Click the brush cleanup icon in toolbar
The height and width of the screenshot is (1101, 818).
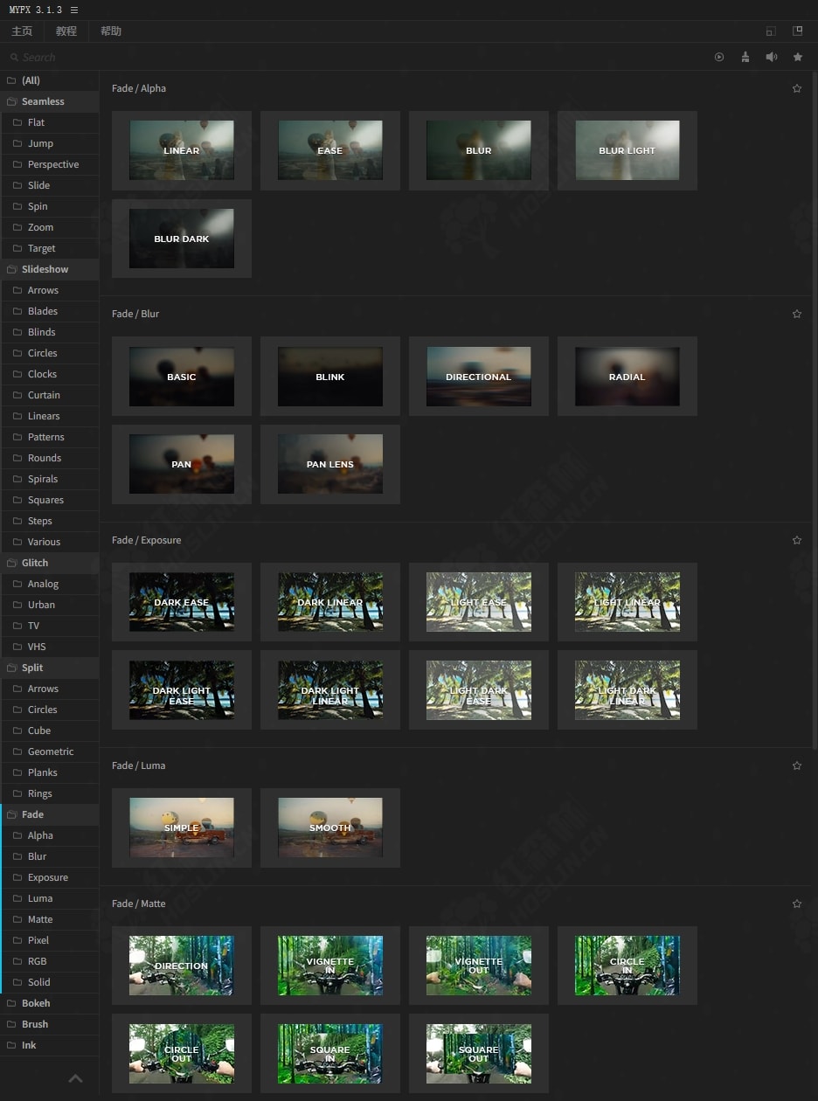745,57
